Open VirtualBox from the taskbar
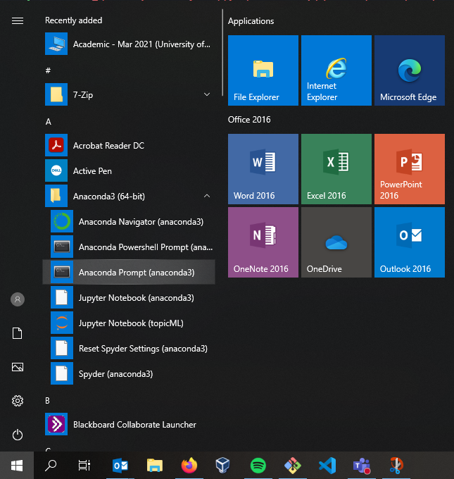This screenshot has width=454, height=479. [x=222, y=465]
